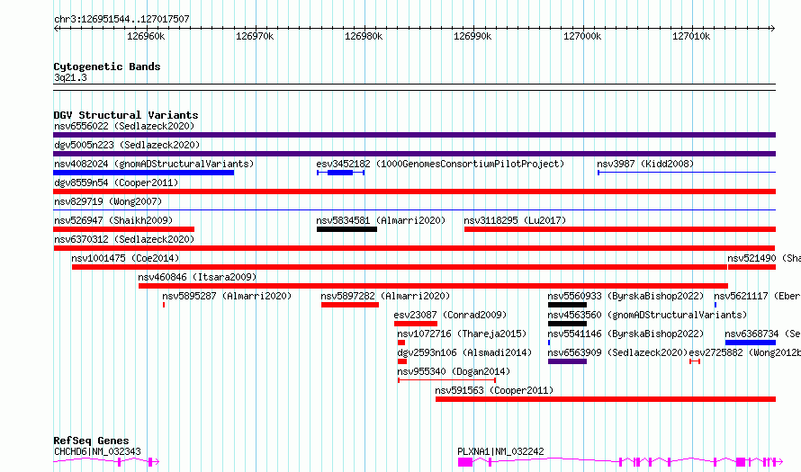
Task: Click the nsv1001475 (Coe2014) label
Action: (125, 258)
